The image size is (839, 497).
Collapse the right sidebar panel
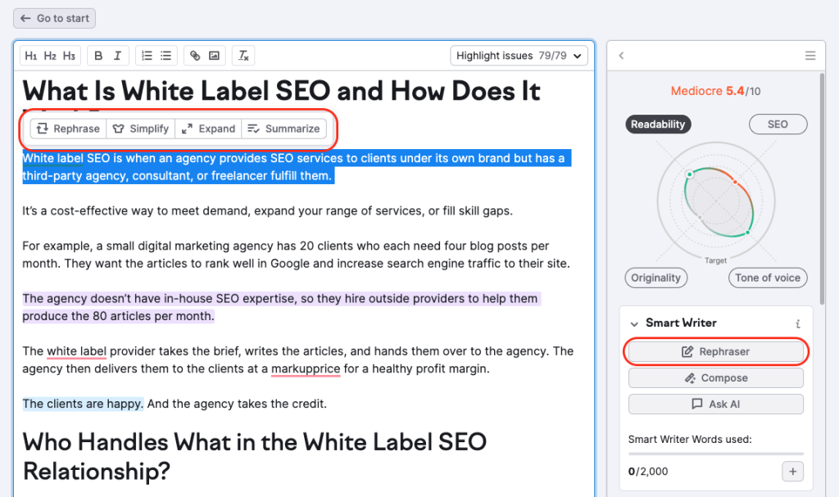(621, 56)
